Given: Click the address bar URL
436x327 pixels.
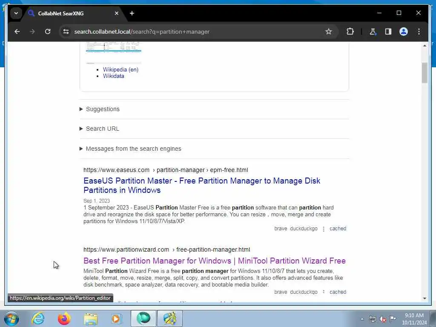Looking at the screenshot, I should [142, 32].
